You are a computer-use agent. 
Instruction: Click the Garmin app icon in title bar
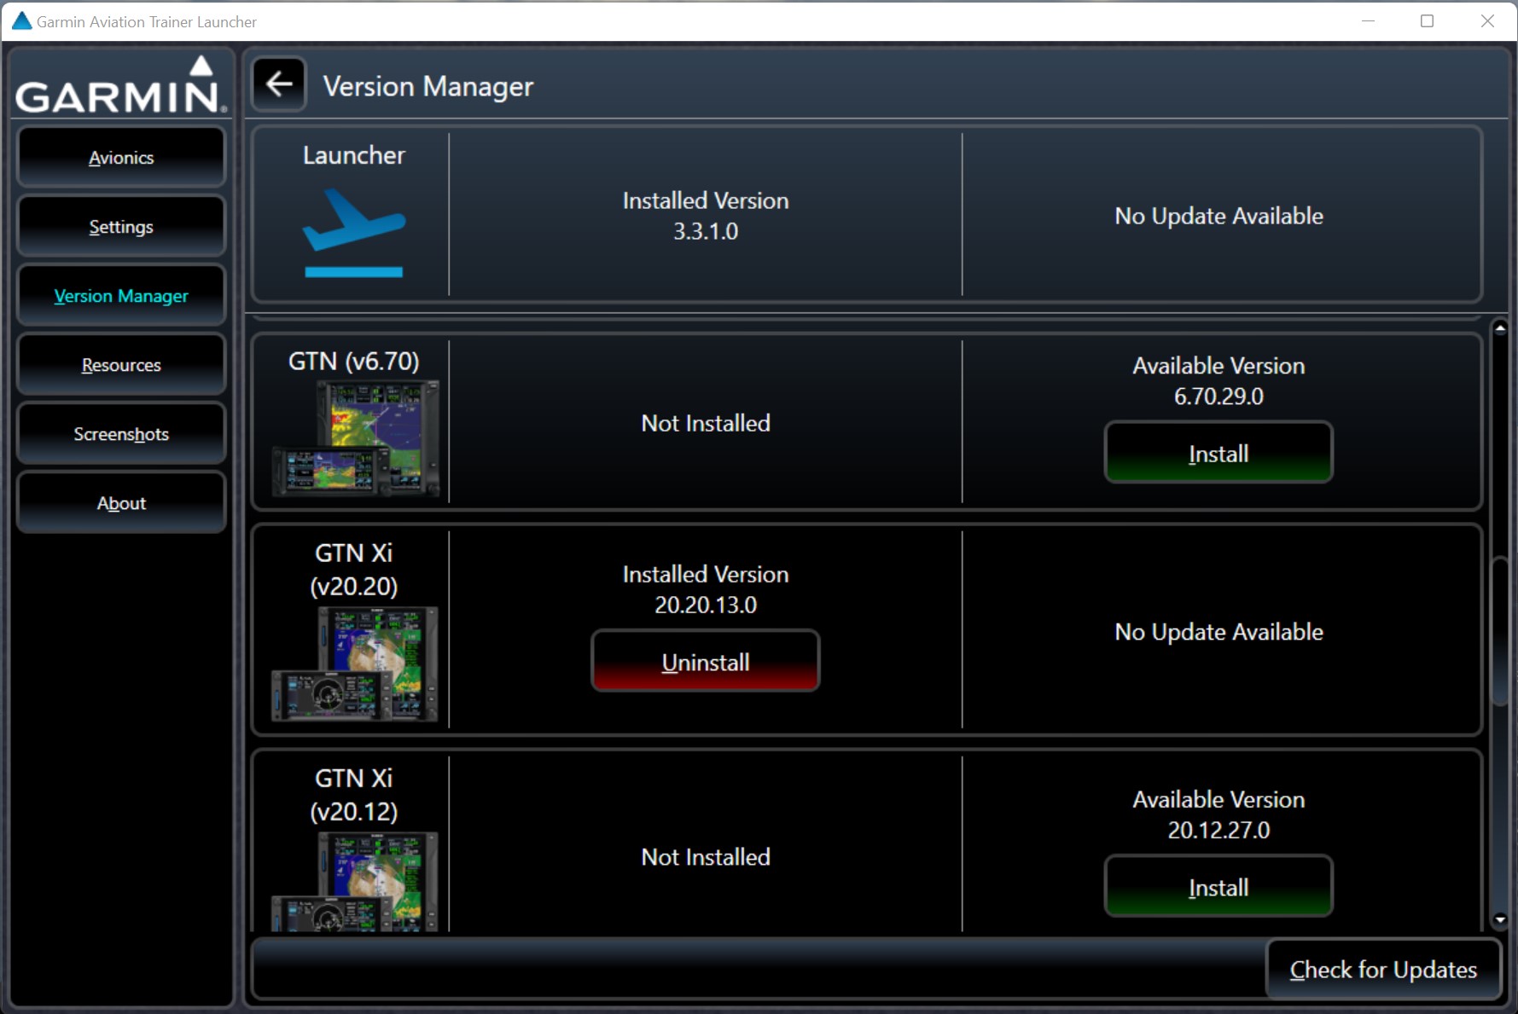[21, 21]
